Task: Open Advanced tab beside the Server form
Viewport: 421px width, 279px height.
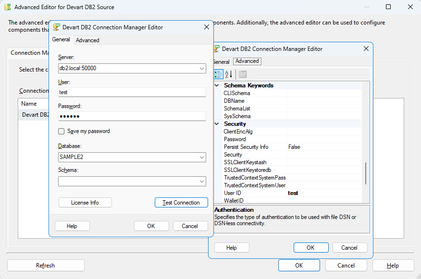Action: (x=87, y=40)
